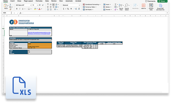171x103 pixels.
Task: Click the Cut scissors icon
Action: [x=10, y=4]
